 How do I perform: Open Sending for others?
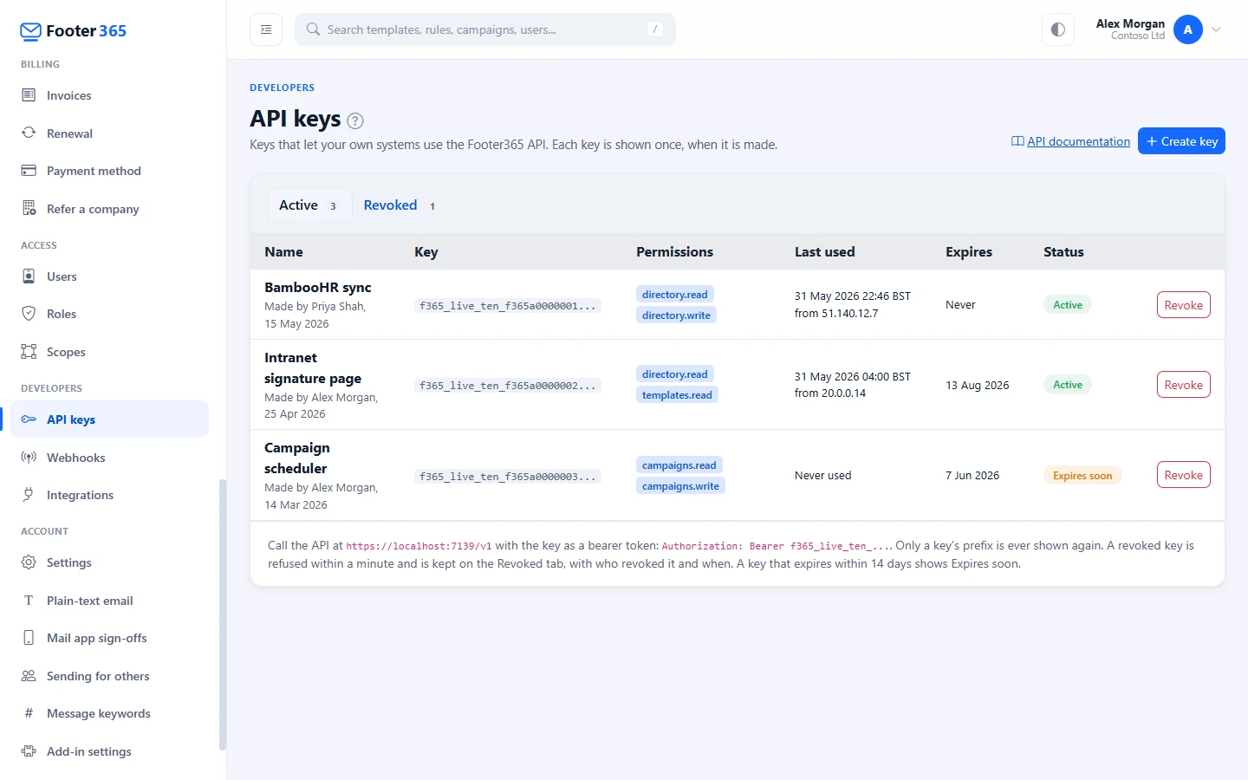pos(109,676)
